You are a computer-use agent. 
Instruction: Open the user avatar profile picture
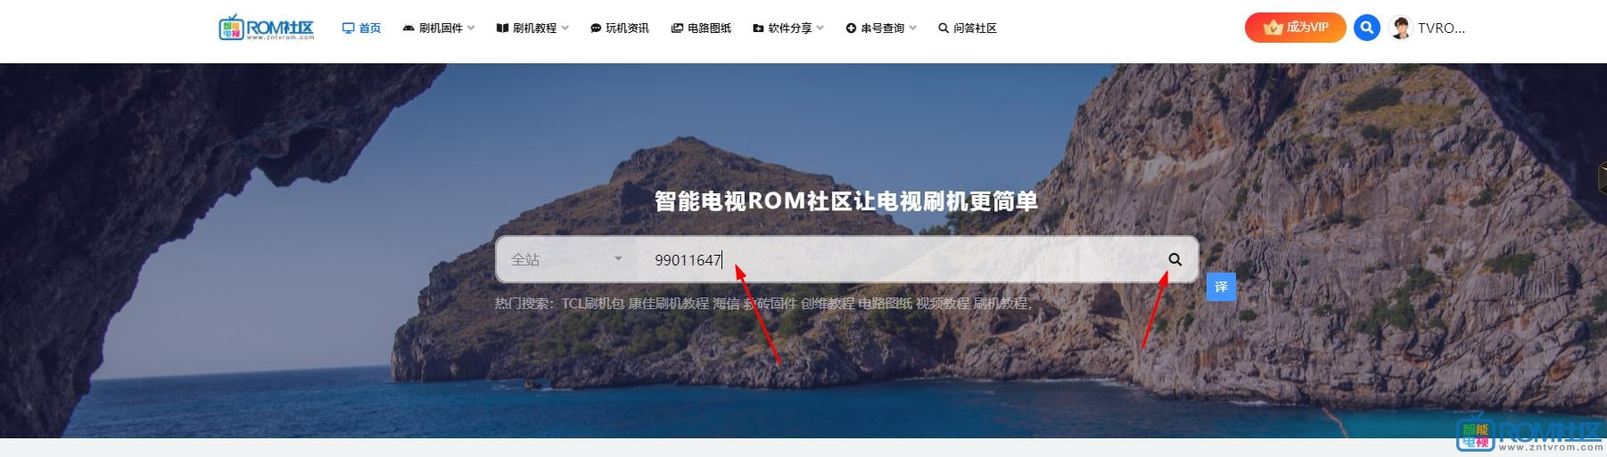pos(1401,28)
